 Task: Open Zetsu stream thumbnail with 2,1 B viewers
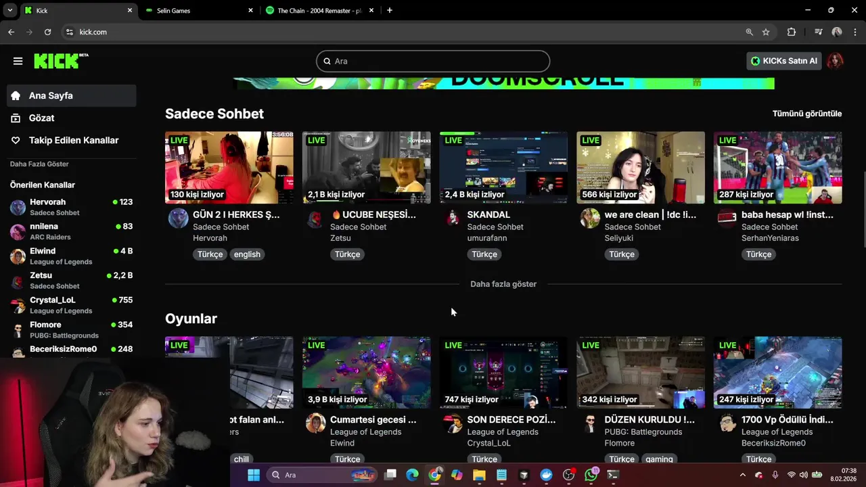click(x=367, y=167)
